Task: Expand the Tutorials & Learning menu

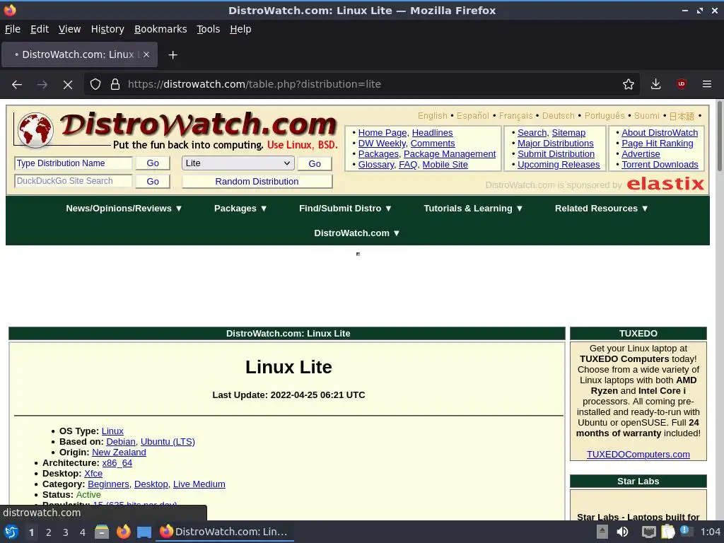Action: point(473,209)
